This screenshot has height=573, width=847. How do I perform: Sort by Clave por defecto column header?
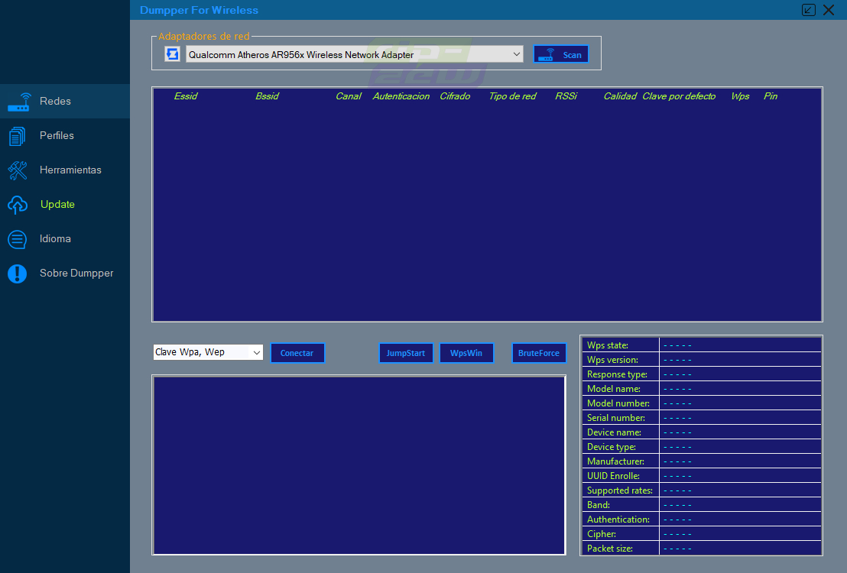point(679,96)
